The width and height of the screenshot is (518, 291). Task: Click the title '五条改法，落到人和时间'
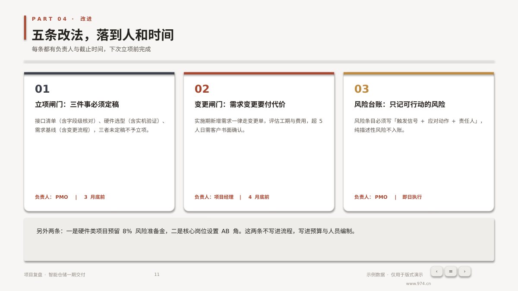tap(103, 35)
